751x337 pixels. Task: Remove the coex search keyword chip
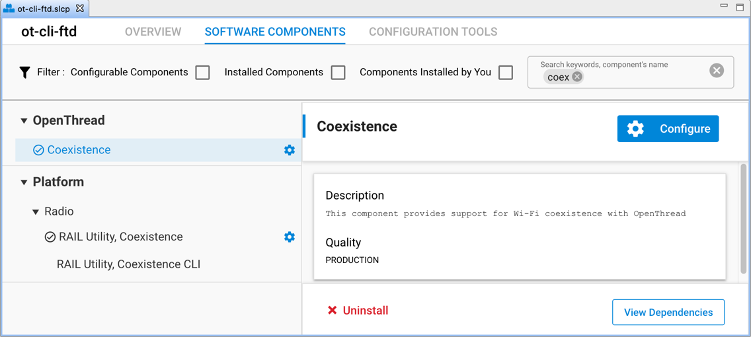[577, 77]
